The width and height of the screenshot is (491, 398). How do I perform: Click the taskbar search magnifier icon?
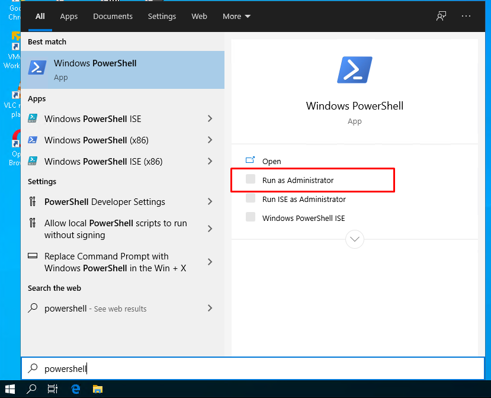[x=31, y=389]
